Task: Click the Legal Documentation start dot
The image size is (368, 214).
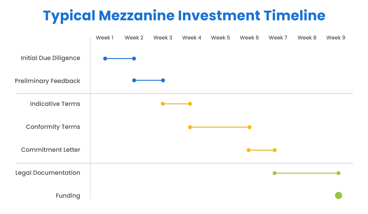Action: point(275,173)
